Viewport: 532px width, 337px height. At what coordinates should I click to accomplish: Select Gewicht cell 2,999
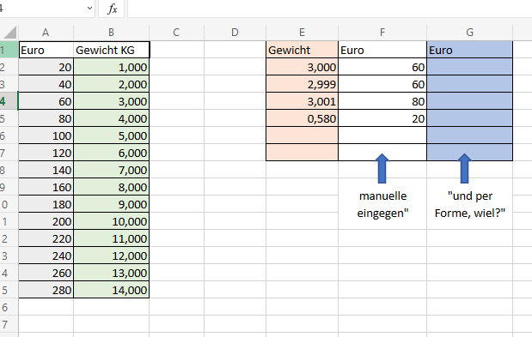302,84
